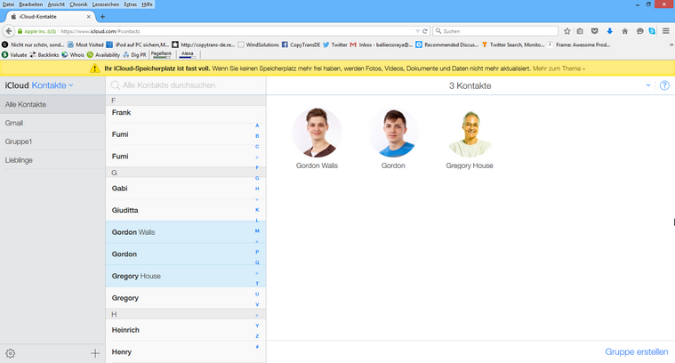The height and width of the screenshot is (363, 675).
Task: Open the Firefox downloads arrow icon
Action: pos(609,31)
